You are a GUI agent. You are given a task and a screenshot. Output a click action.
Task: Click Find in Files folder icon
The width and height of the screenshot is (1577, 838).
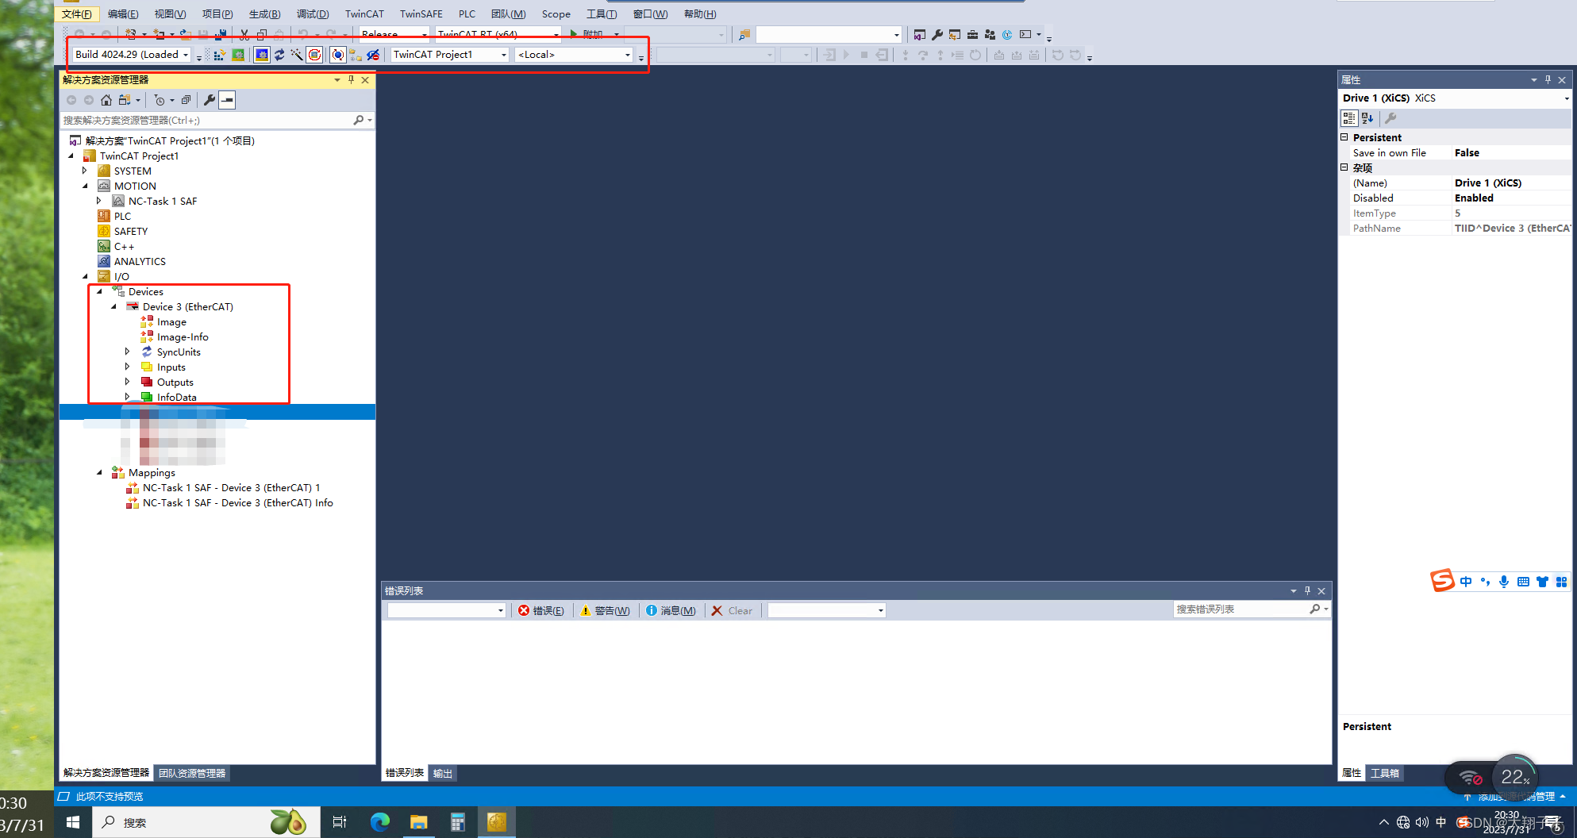click(x=744, y=34)
